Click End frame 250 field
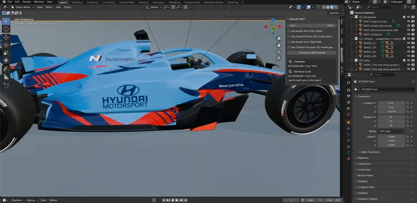Viewport: 417px width, 203px height. 334,200
